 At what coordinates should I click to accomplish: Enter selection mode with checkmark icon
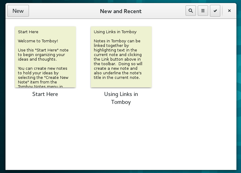[215, 11]
